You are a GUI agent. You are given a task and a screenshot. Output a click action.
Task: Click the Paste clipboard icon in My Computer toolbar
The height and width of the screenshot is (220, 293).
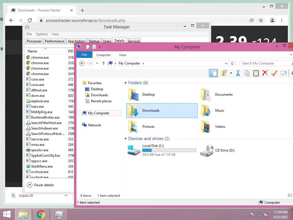tap(256, 73)
